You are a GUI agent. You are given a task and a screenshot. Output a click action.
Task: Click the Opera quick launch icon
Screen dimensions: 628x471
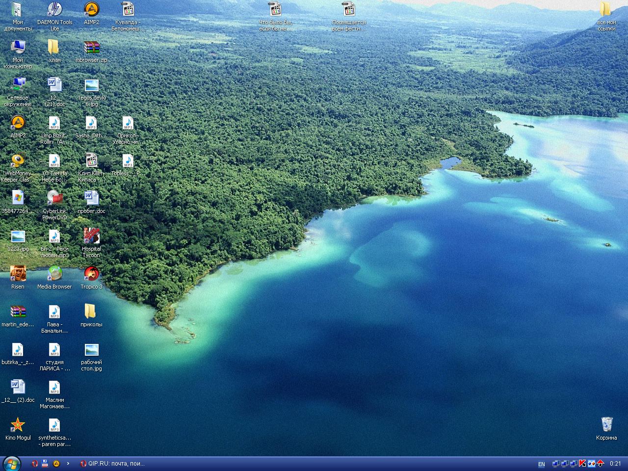tap(35, 464)
